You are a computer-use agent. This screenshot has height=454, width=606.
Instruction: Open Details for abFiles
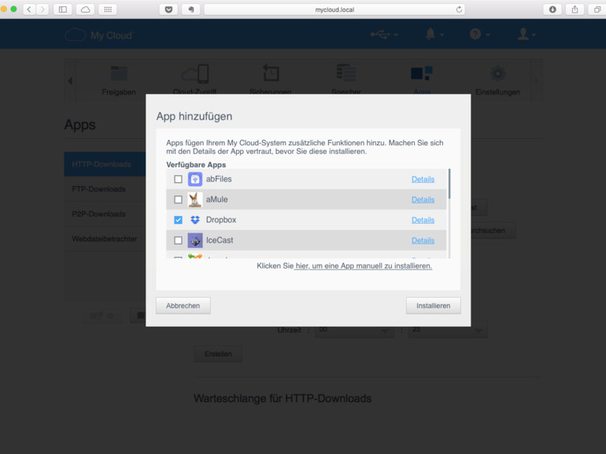(423, 179)
